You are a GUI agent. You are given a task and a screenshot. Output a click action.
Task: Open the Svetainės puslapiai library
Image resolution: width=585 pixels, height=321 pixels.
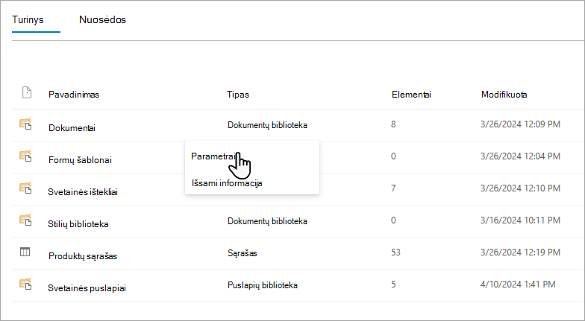[87, 288]
